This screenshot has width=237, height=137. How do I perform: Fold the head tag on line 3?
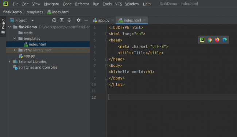click(106, 40)
